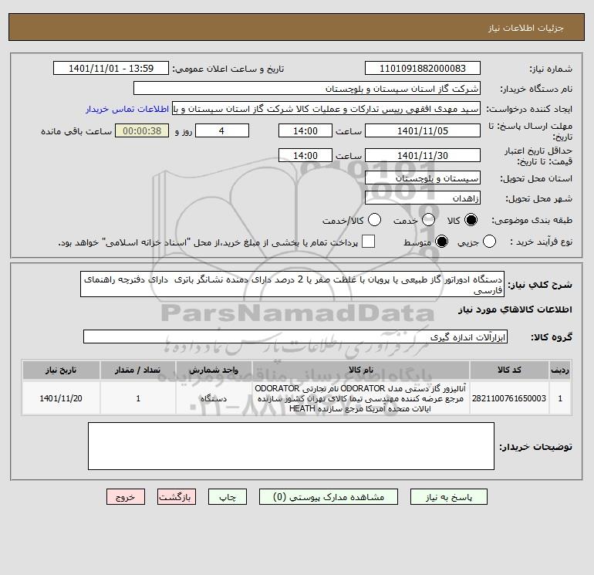The width and height of the screenshot is (594, 575).
Task: Click the delivery province field سیستان و بلوچستان
Action: click(x=423, y=178)
